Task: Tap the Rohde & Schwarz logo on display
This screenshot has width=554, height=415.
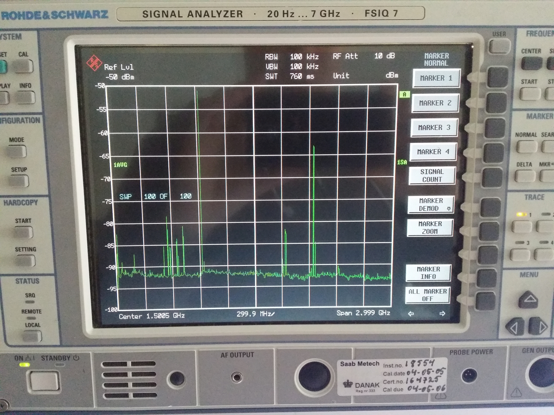Action: pos(93,63)
